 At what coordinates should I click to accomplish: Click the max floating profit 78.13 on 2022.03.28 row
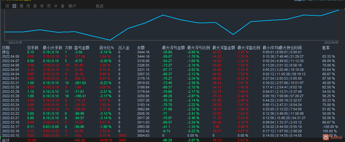coord(217,96)
